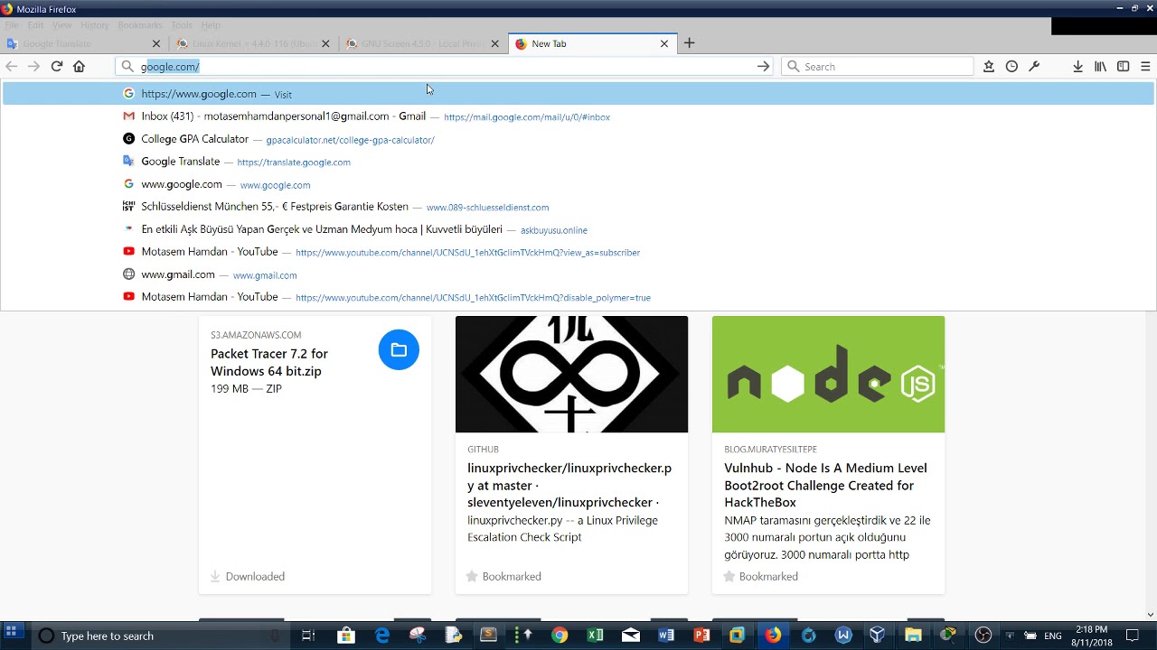Viewport: 1157px width, 650px height.
Task: Click the go arrow in the URL bar
Action: pyautogui.click(x=763, y=66)
